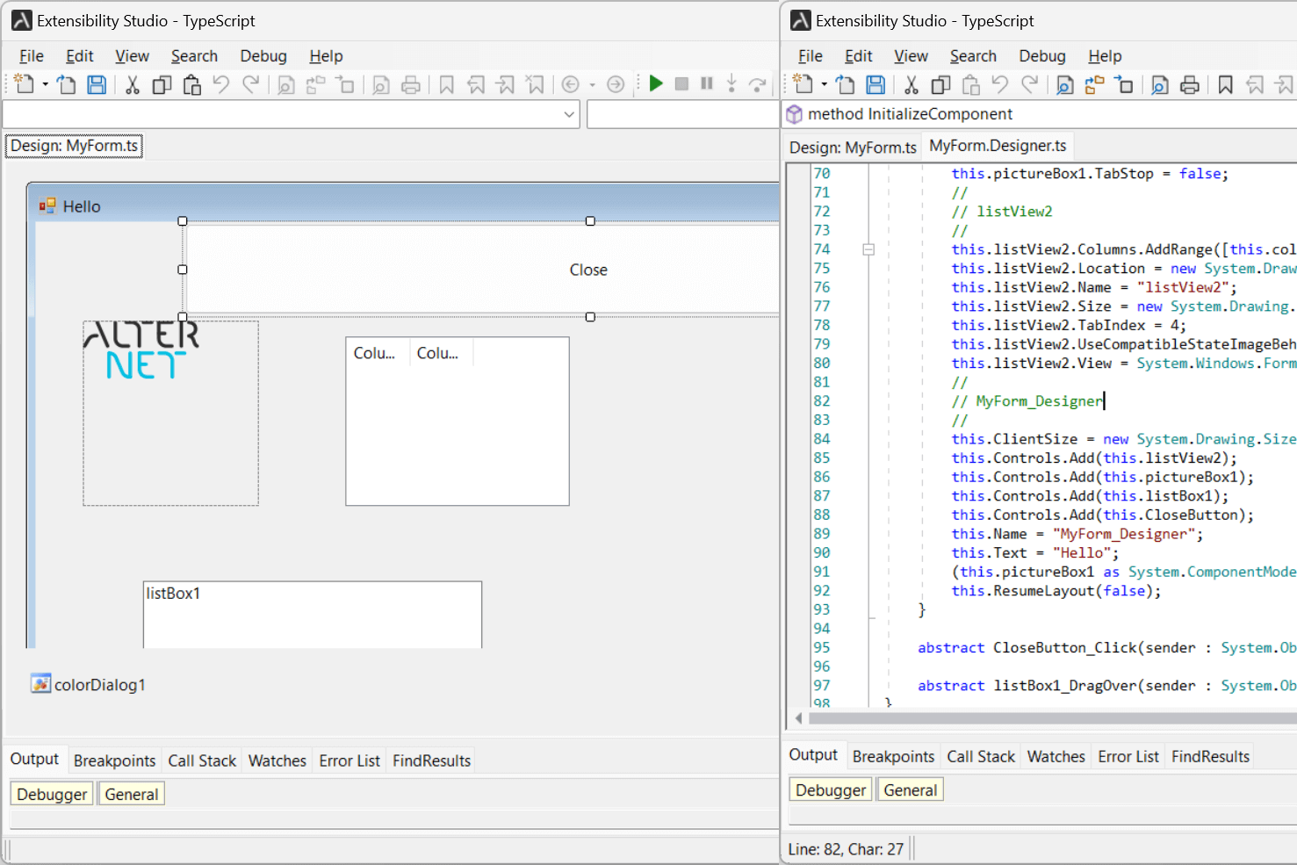Click New file icon in left window
Viewport: 1297px width, 865px height.
tap(25, 84)
